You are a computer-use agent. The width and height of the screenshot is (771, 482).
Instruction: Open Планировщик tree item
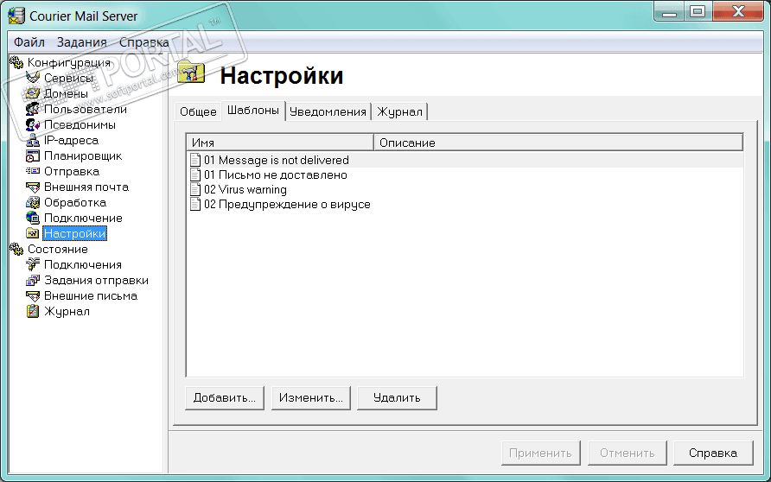83,155
